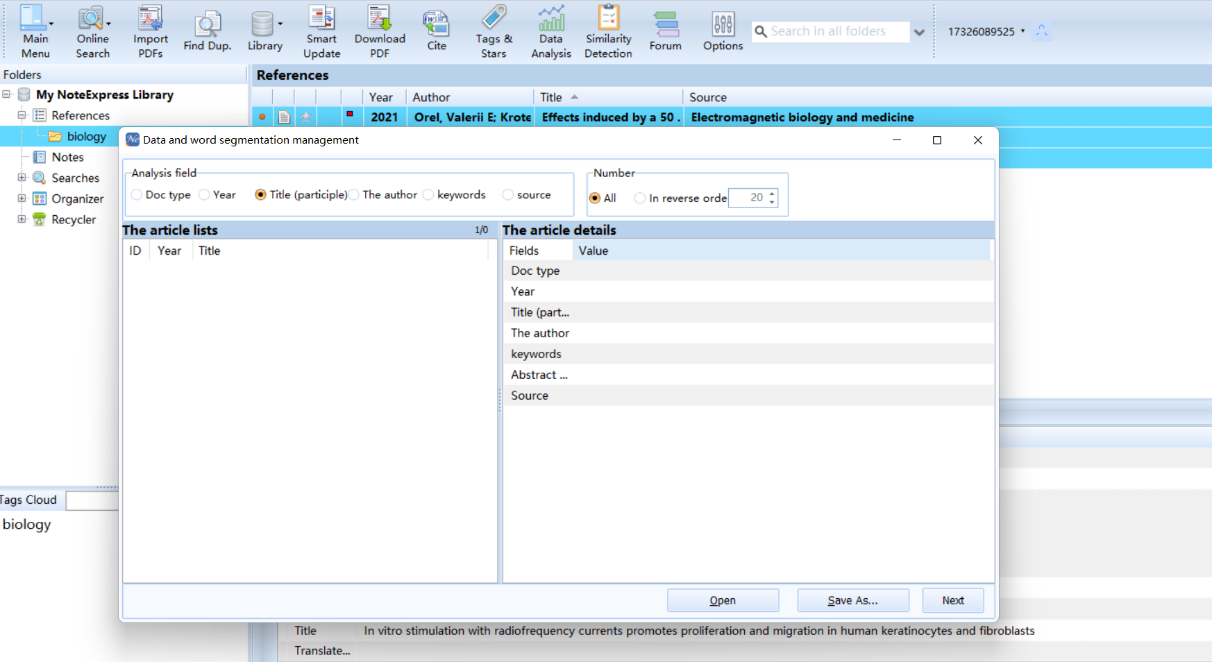1212x662 pixels.
Task: Open the Library toolbar icon
Action: click(264, 31)
